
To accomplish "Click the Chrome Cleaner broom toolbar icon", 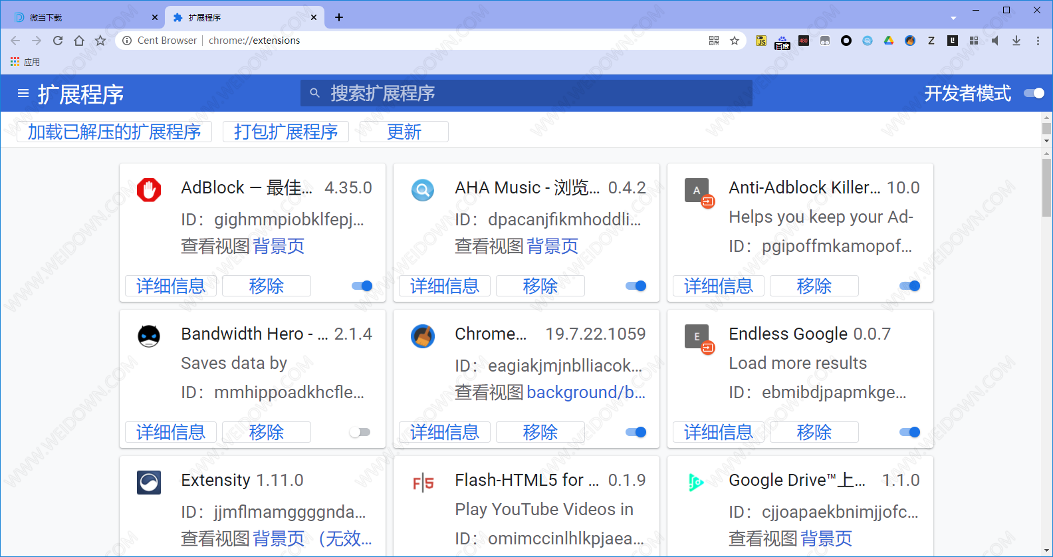I will click(x=910, y=41).
